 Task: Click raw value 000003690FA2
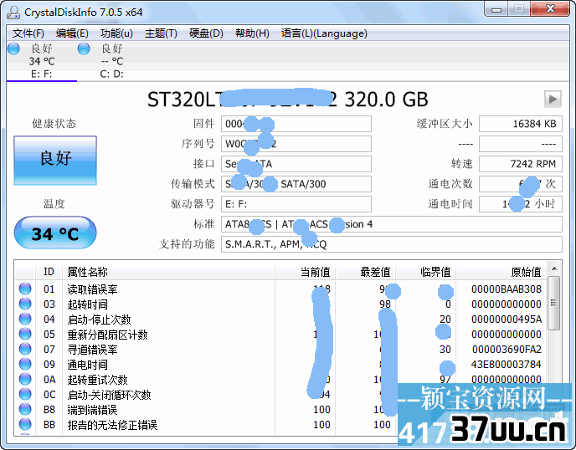(x=507, y=350)
